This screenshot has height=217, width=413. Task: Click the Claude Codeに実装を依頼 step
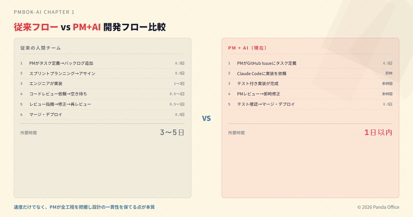pos(262,73)
